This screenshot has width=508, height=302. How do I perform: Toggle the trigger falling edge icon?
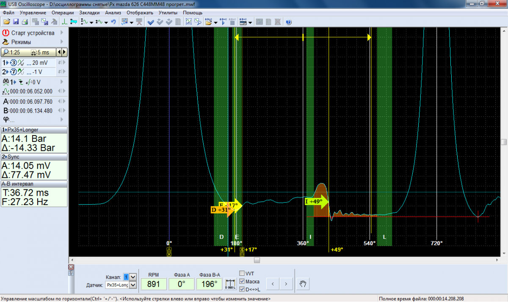pos(20,82)
